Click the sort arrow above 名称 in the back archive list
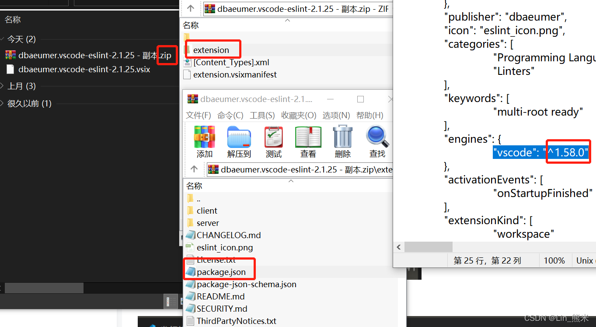The width and height of the screenshot is (596, 327). coord(288,20)
